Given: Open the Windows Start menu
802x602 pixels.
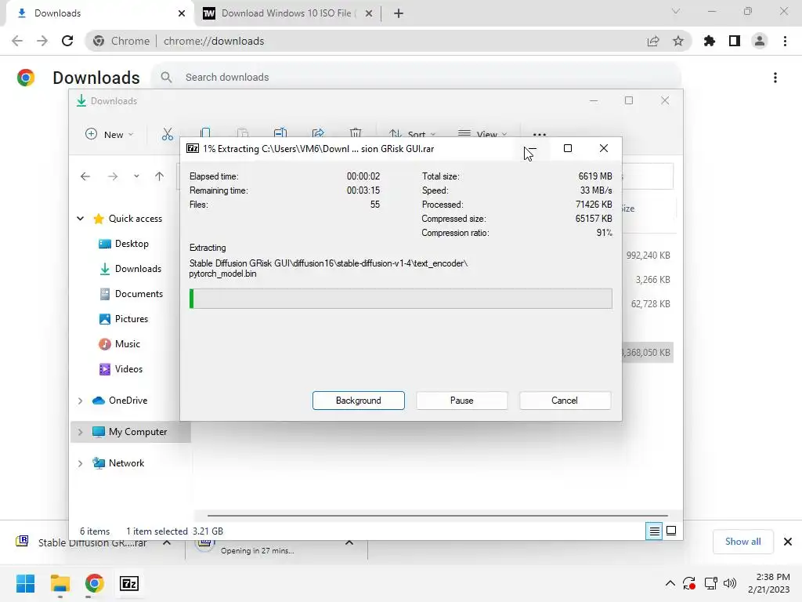Looking at the screenshot, I should [x=26, y=583].
